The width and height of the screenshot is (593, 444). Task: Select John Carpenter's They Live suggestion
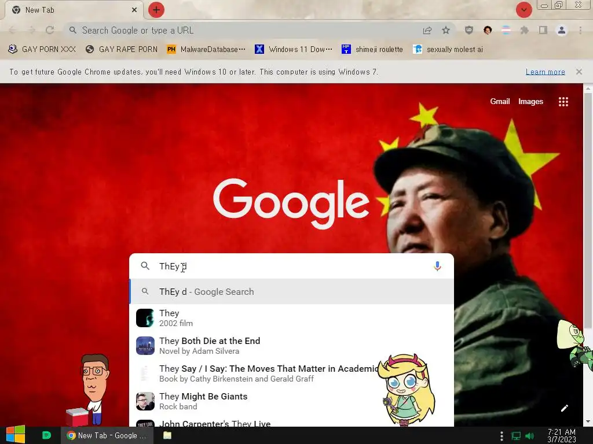pyautogui.click(x=292, y=422)
